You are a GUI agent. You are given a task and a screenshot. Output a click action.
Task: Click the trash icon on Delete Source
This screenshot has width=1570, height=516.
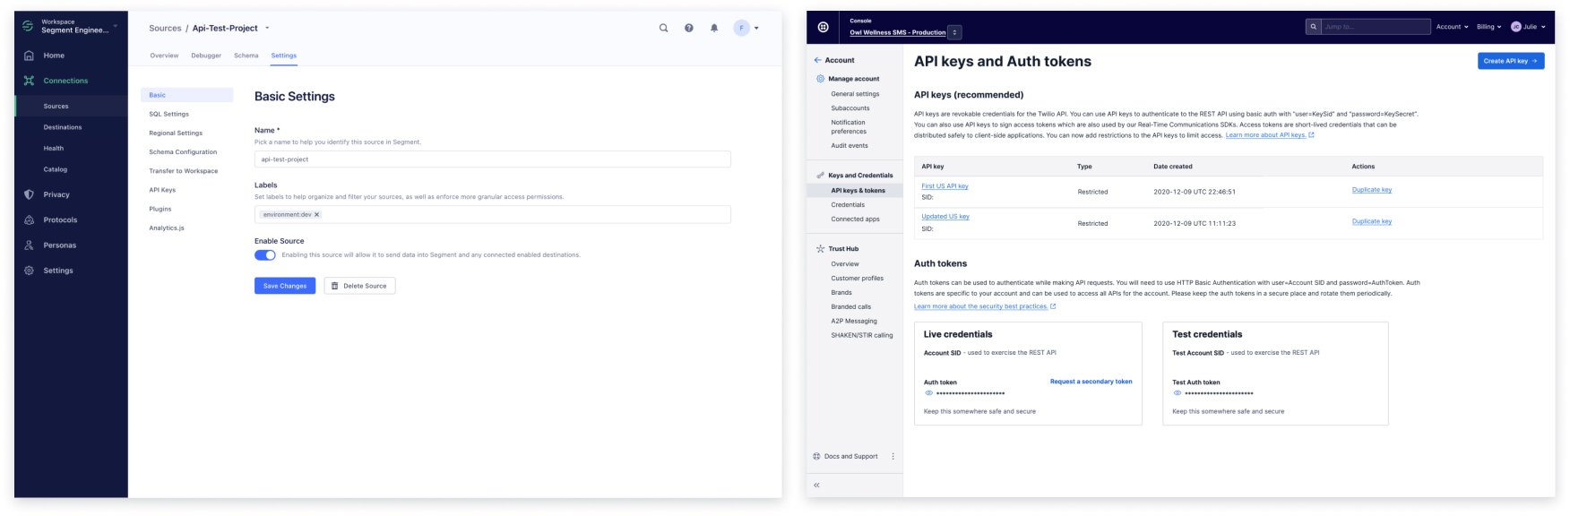(335, 286)
